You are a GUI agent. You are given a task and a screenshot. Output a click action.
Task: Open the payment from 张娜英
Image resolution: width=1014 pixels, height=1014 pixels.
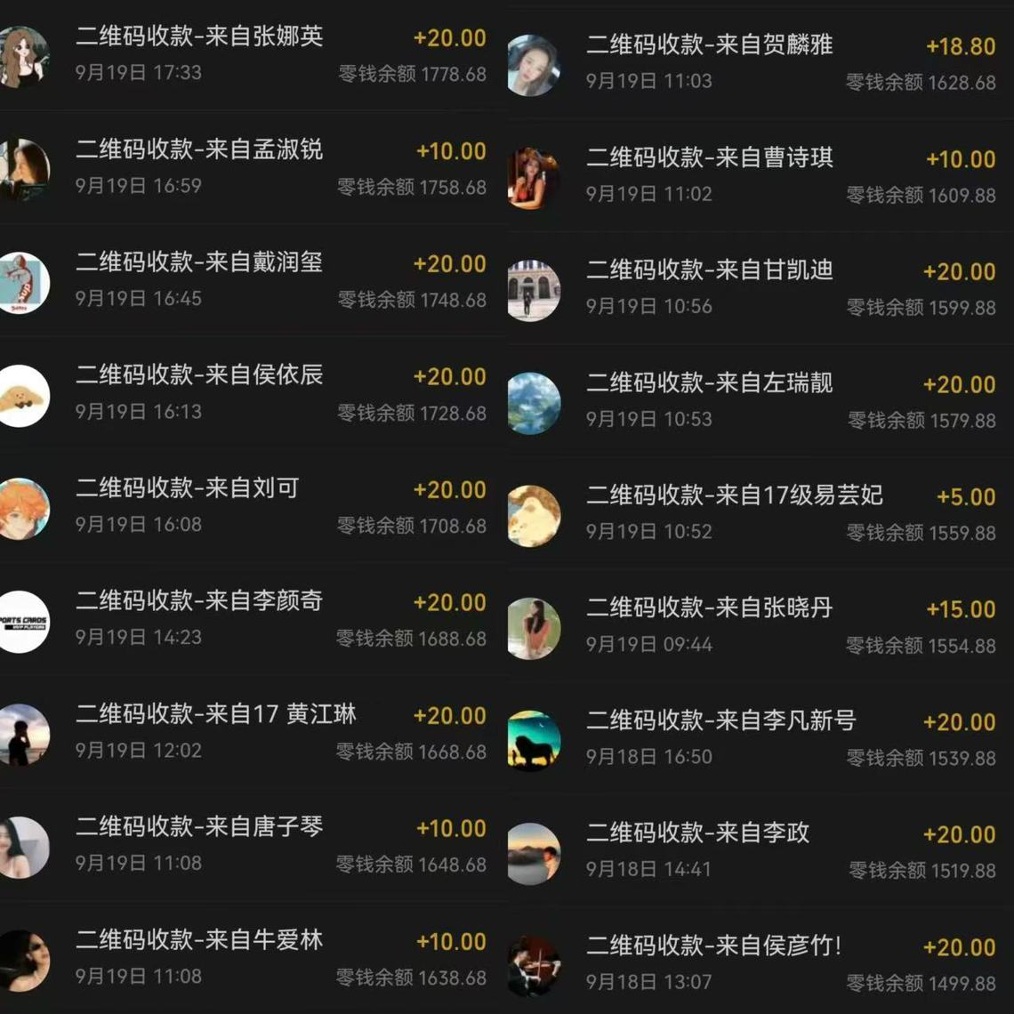[253, 55]
